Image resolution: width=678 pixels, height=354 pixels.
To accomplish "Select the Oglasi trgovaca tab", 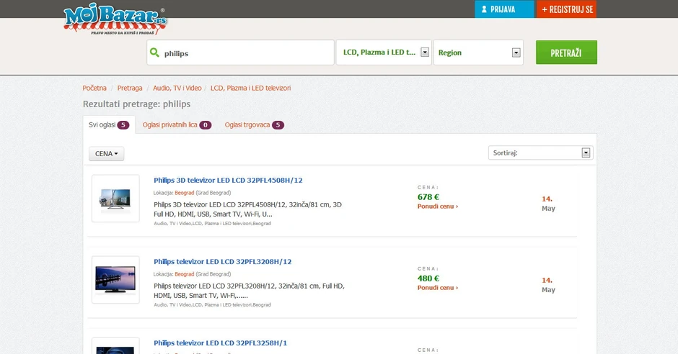I will point(254,125).
